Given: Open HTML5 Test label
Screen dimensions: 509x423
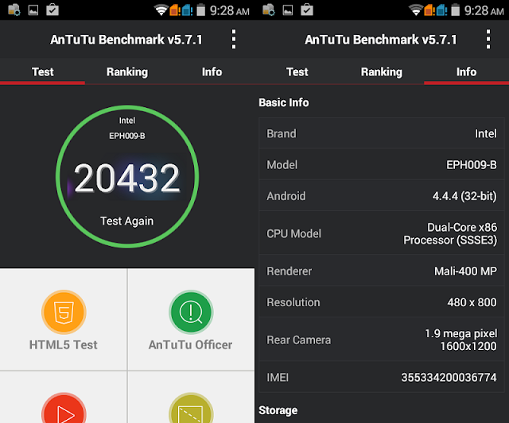Looking at the screenshot, I should [x=64, y=345].
